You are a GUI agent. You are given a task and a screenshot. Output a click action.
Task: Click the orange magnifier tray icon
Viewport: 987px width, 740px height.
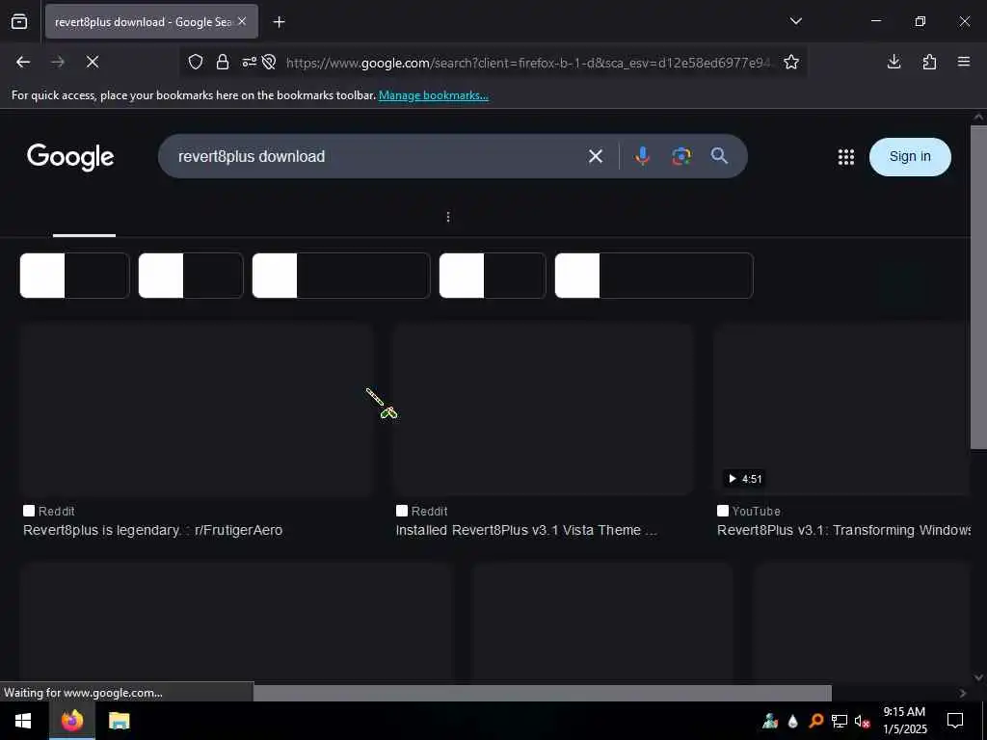coord(815,721)
